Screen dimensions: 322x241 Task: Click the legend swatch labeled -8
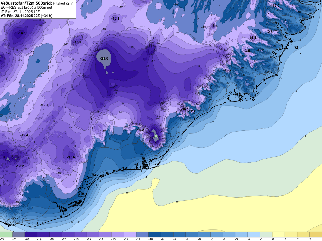coord(179,235)
